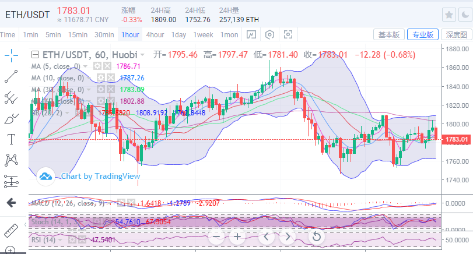The height and width of the screenshot is (254, 473).
Task: Select the ruler measure tool
Action: click(x=11, y=231)
